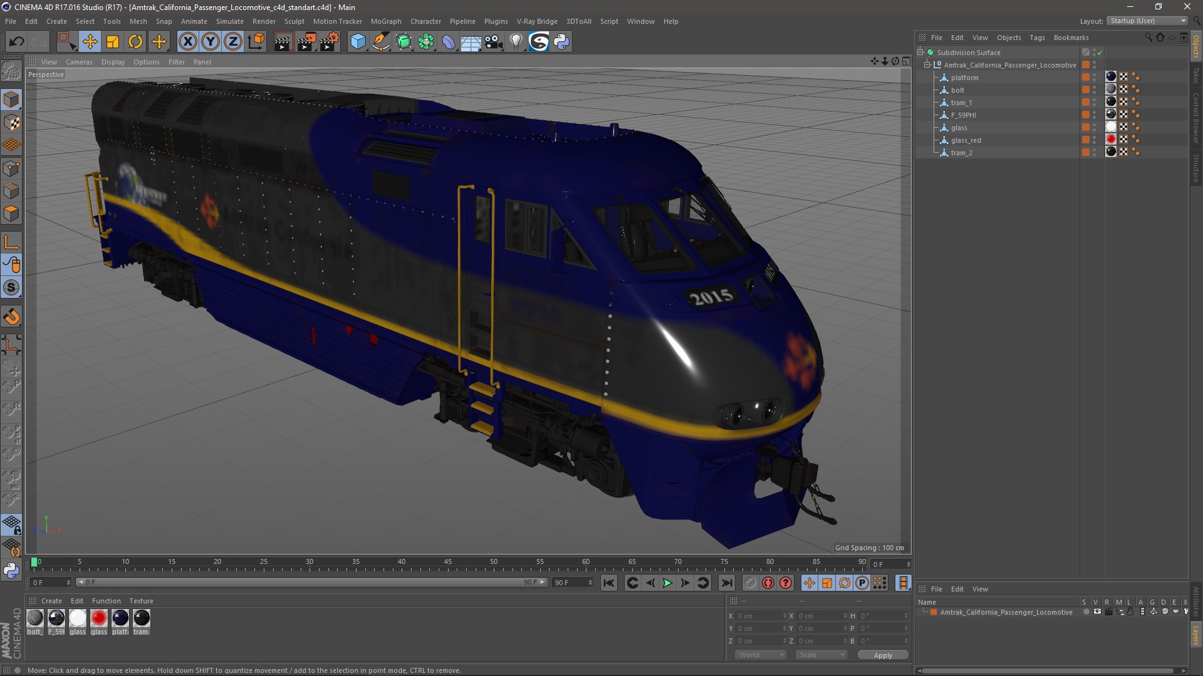
Task: Select the Move tool
Action: (90, 42)
